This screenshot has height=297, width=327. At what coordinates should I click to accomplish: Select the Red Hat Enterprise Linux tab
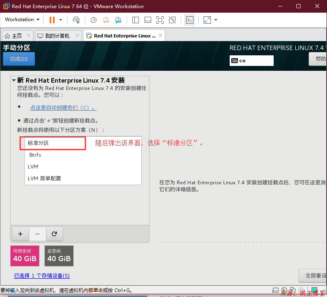(x=125, y=36)
